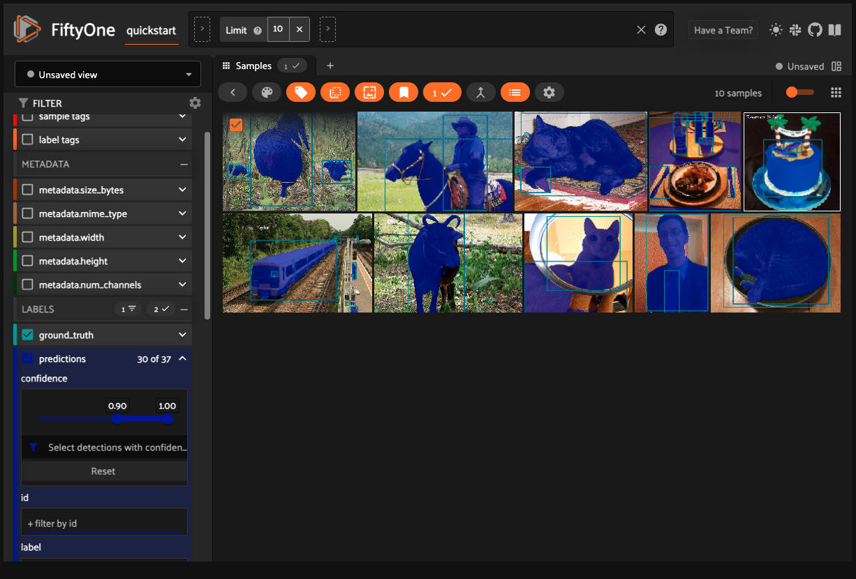856x579 pixels.
Task: Clear the 1 active label filter pill
Action: tap(128, 309)
